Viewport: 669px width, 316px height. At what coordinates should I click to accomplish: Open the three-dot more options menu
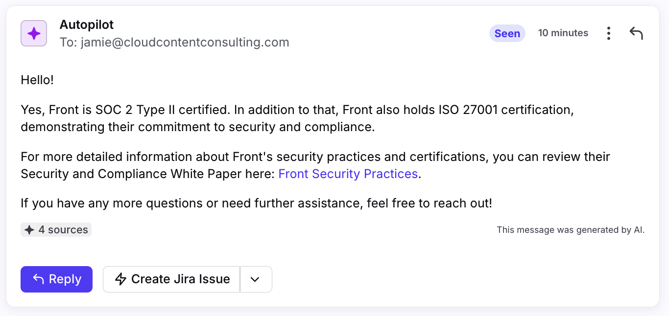tap(608, 33)
